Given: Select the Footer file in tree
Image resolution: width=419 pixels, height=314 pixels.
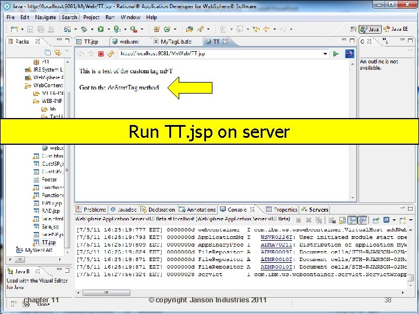Looking at the screenshot, I should coord(49,180).
